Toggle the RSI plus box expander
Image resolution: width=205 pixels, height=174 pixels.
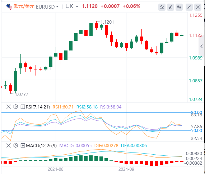point(23,107)
